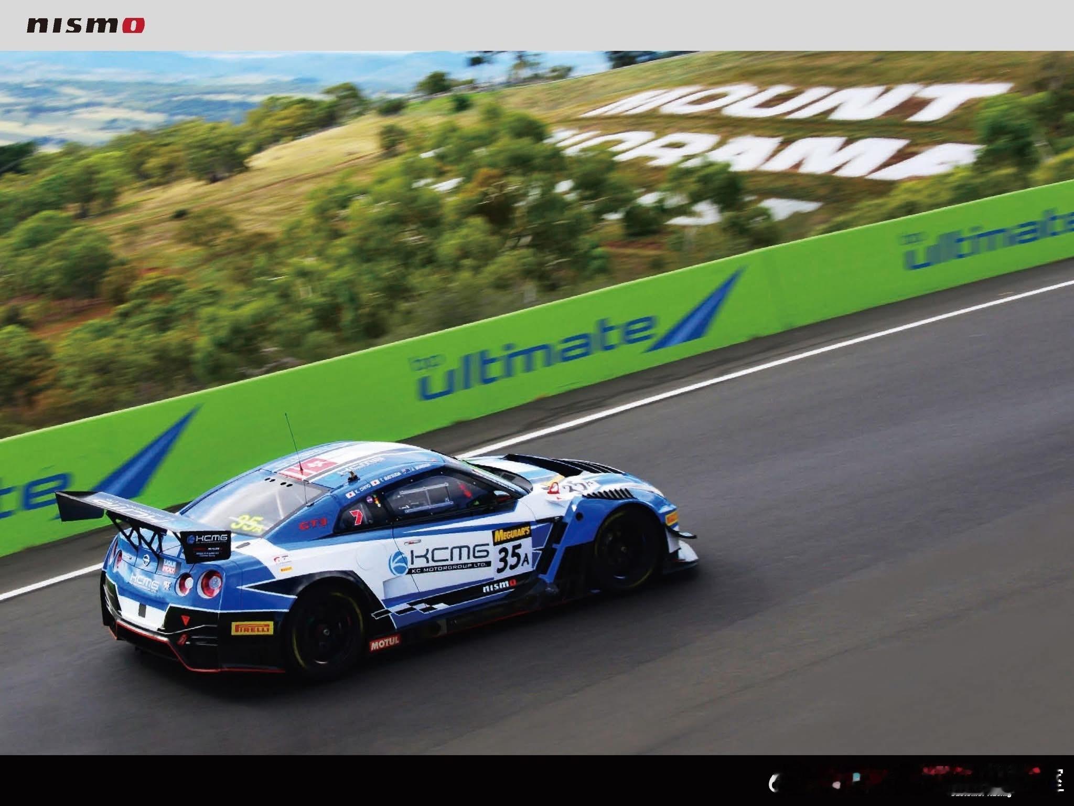Click the ultimate banner at the far right
The height and width of the screenshot is (806, 1074).
click(x=986, y=241)
